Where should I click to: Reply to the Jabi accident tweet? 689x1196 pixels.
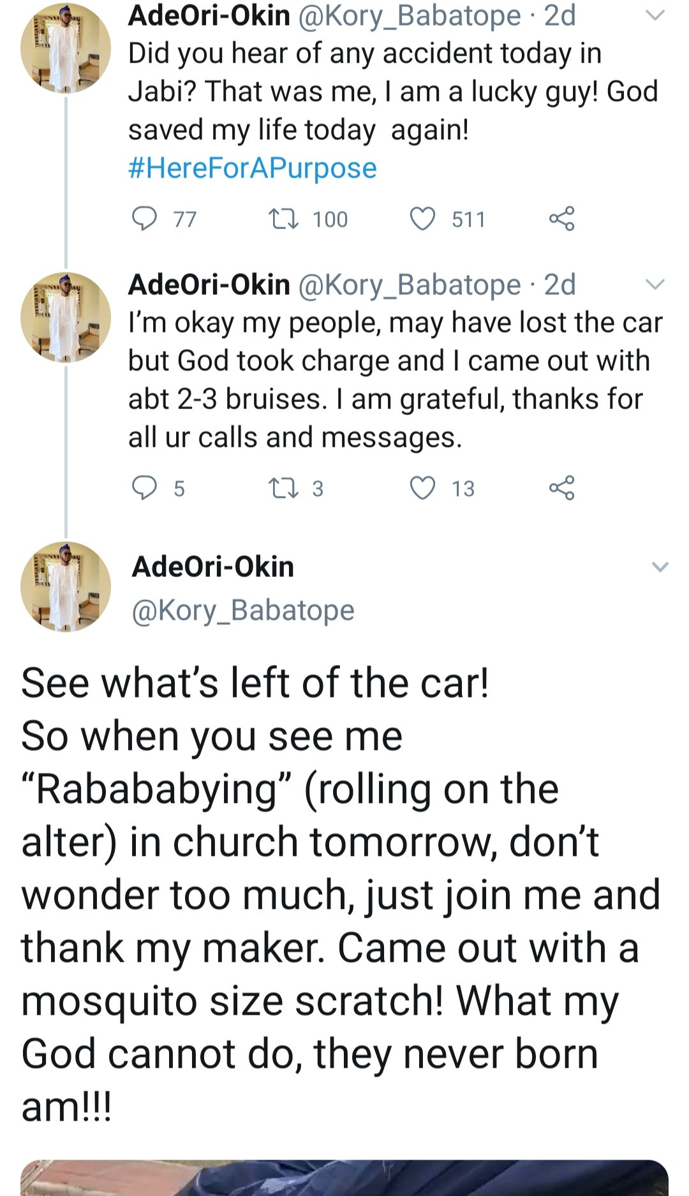144,219
